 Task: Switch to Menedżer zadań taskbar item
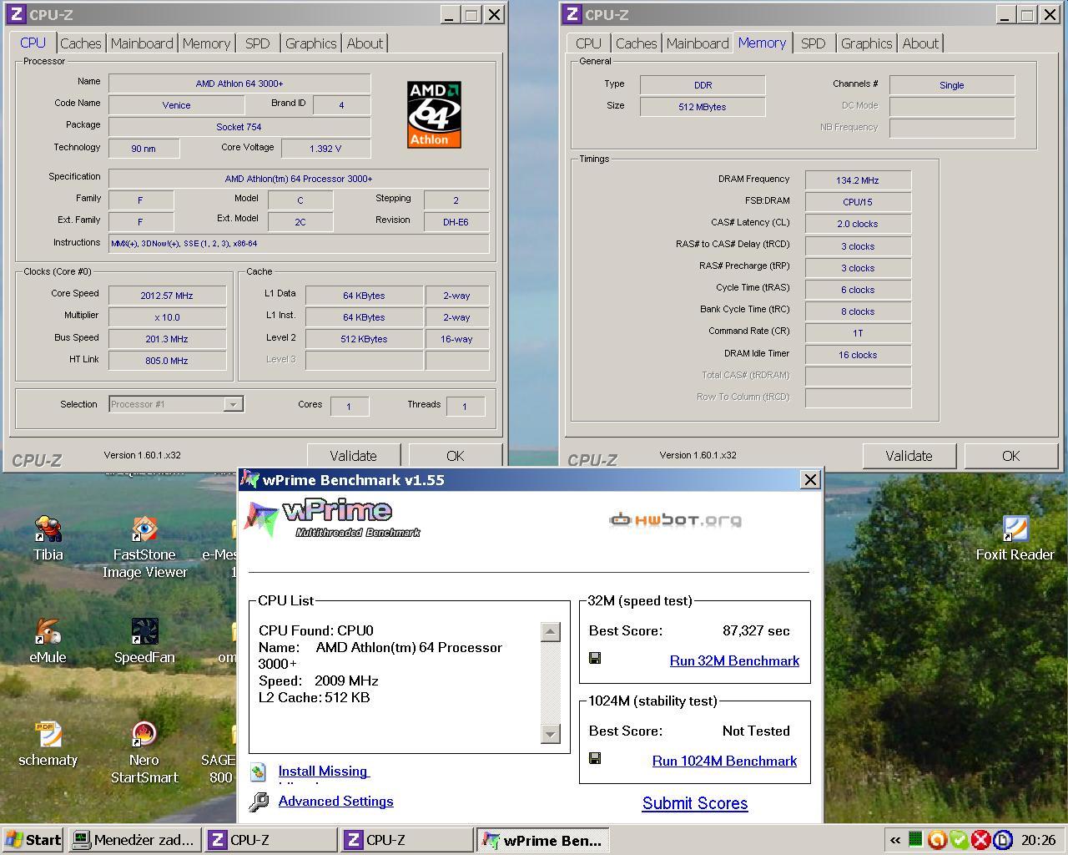(134, 840)
